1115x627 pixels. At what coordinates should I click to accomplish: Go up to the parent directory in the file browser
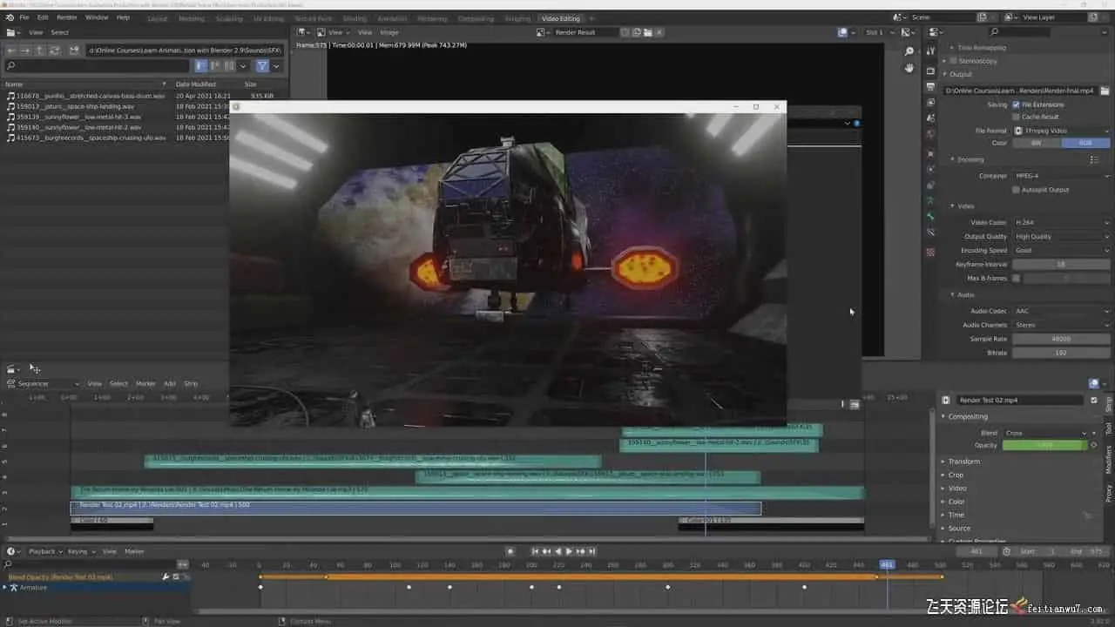click(39, 51)
